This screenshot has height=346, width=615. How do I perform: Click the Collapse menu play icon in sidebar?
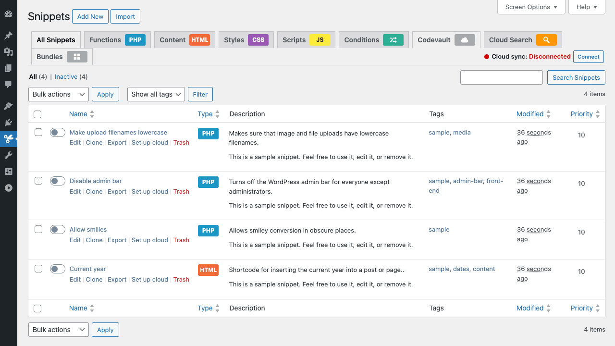coord(8,188)
